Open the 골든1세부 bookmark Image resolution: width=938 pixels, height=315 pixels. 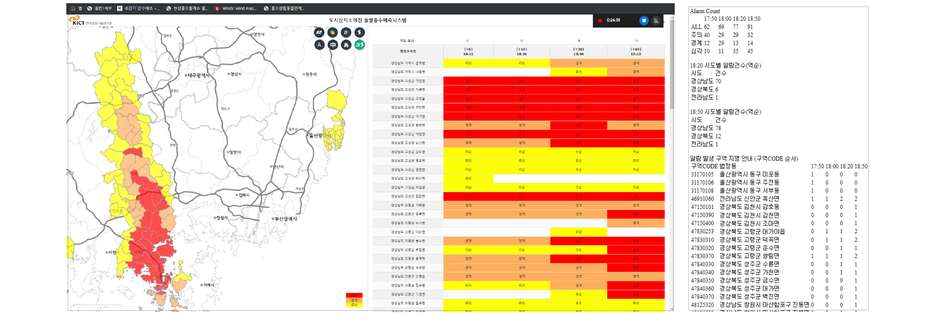pos(99,8)
